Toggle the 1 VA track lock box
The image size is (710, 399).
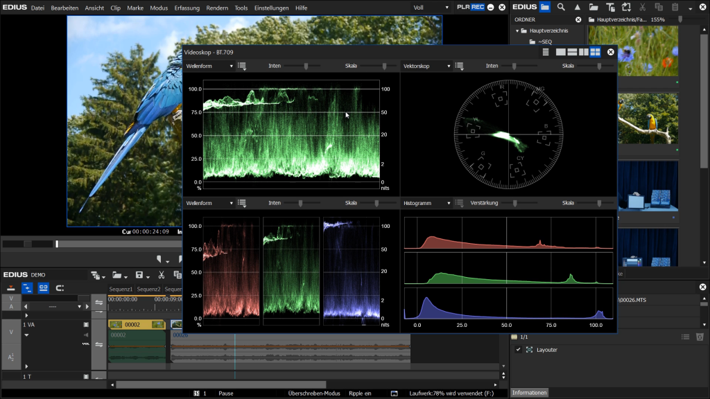[86, 324]
